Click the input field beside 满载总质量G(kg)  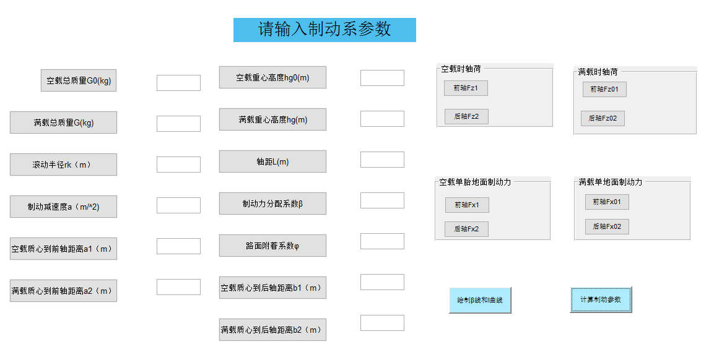pos(178,124)
